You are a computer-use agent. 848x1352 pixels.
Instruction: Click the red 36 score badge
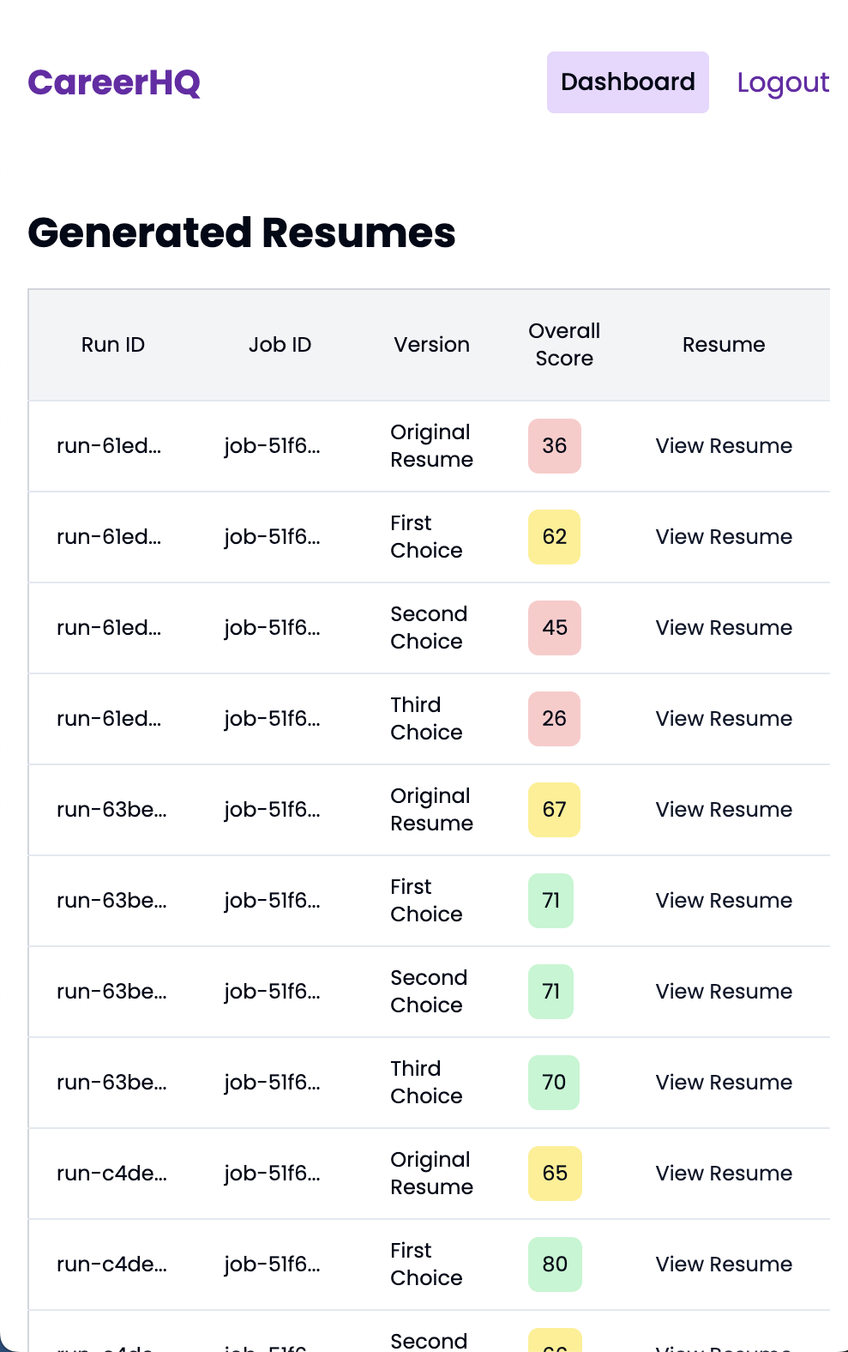pyautogui.click(x=555, y=446)
